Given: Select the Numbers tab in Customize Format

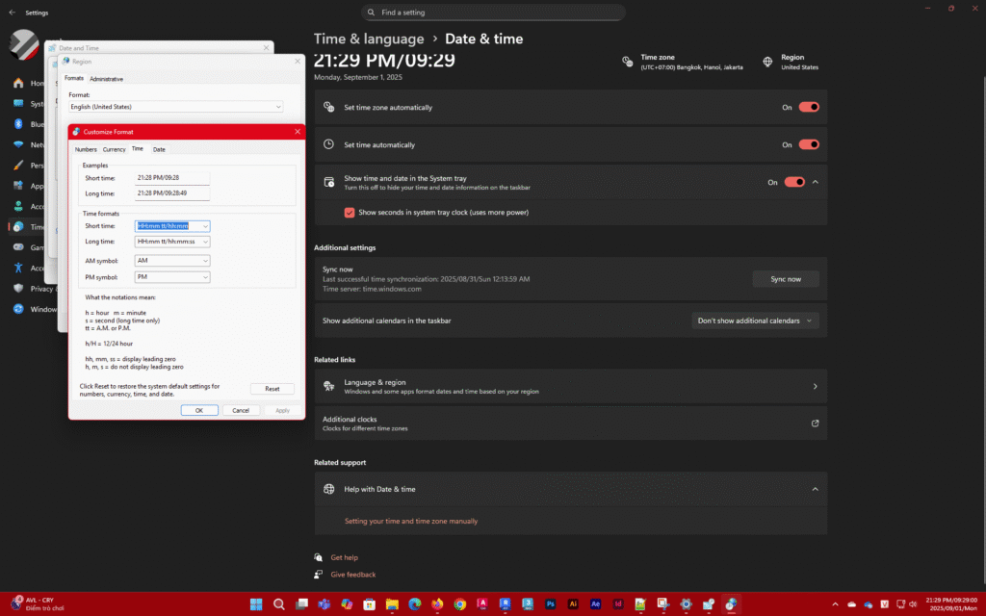Looking at the screenshot, I should [x=86, y=149].
